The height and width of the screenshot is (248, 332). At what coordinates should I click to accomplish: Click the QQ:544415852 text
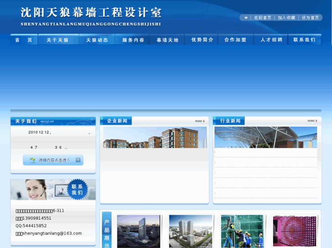point(31,226)
